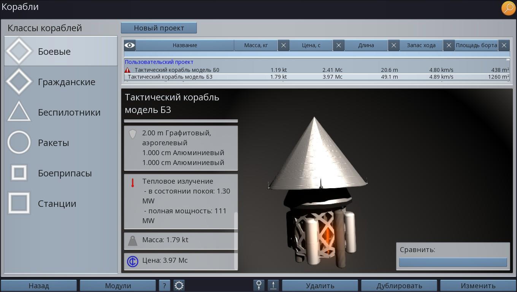Click the pin marker icon button

tap(259, 286)
